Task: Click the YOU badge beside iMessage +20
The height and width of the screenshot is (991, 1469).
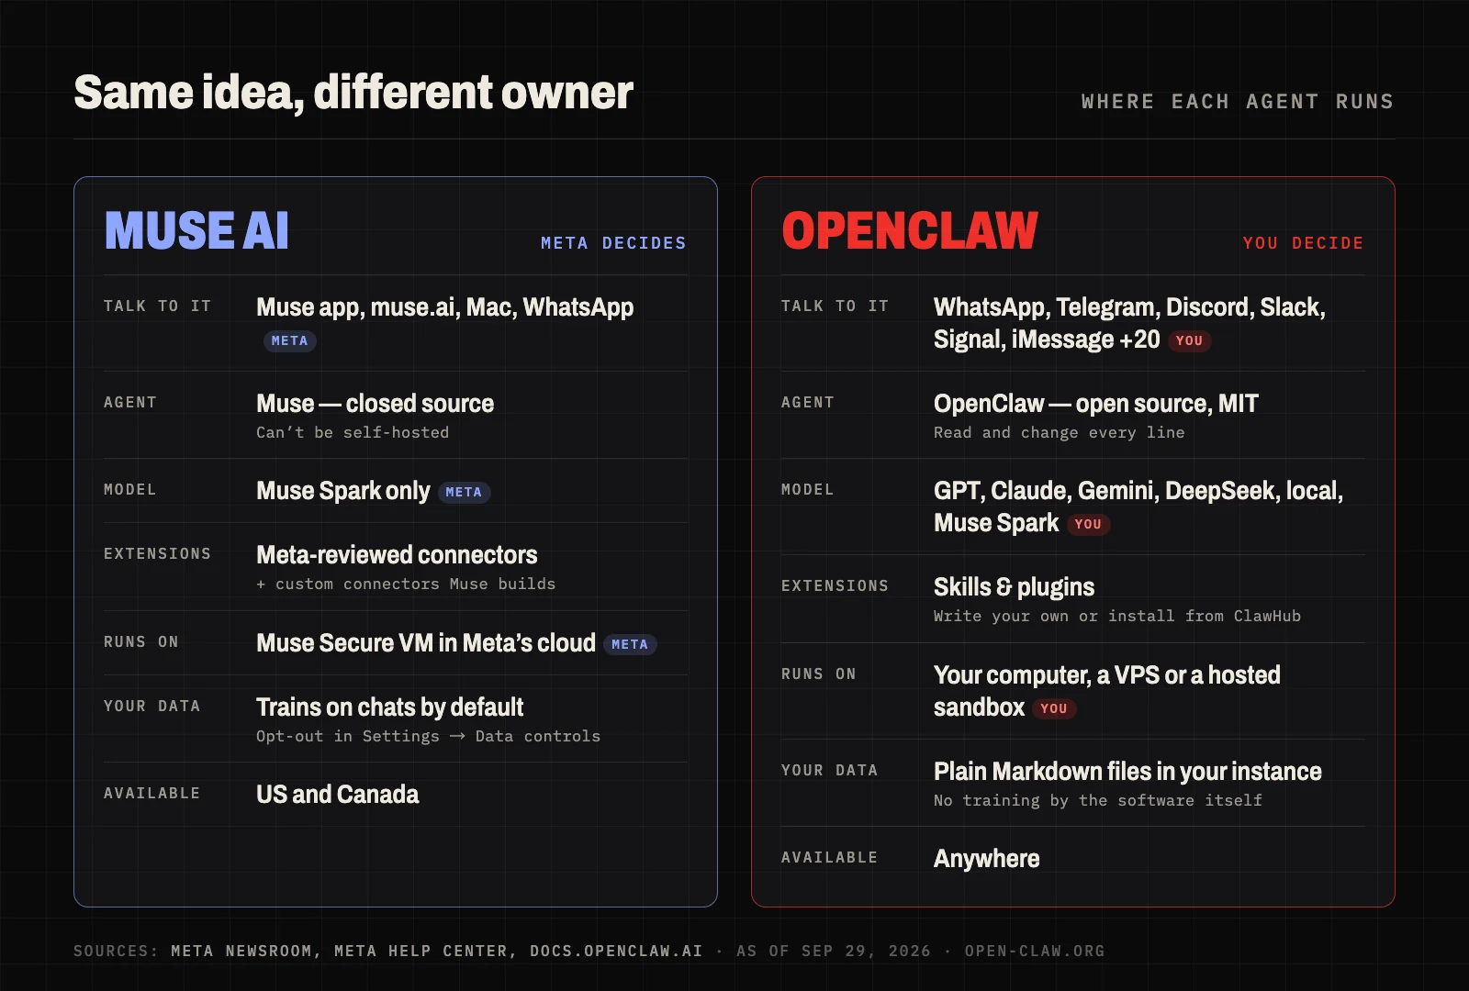Action: click(x=1189, y=340)
